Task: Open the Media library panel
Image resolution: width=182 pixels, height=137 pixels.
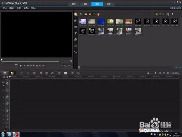Action: tap(76, 14)
